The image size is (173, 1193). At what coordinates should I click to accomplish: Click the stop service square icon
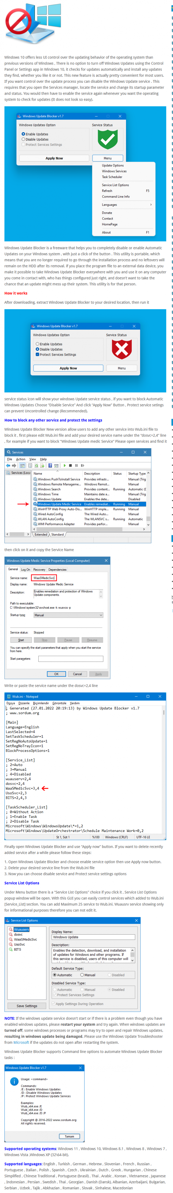[x=71, y=465]
